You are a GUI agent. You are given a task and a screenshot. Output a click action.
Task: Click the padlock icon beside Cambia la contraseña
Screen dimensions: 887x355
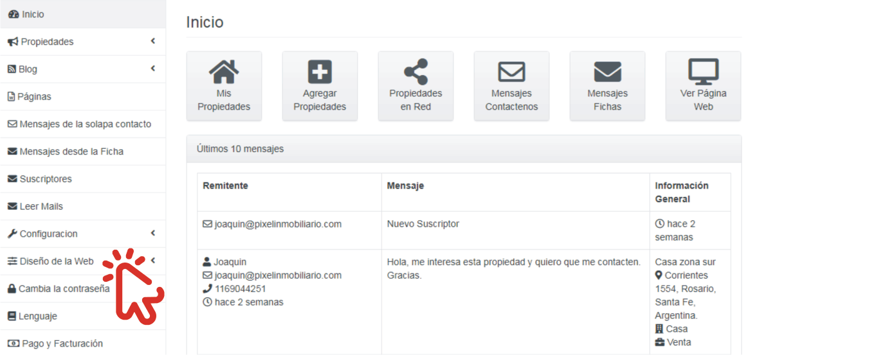pyautogui.click(x=12, y=289)
